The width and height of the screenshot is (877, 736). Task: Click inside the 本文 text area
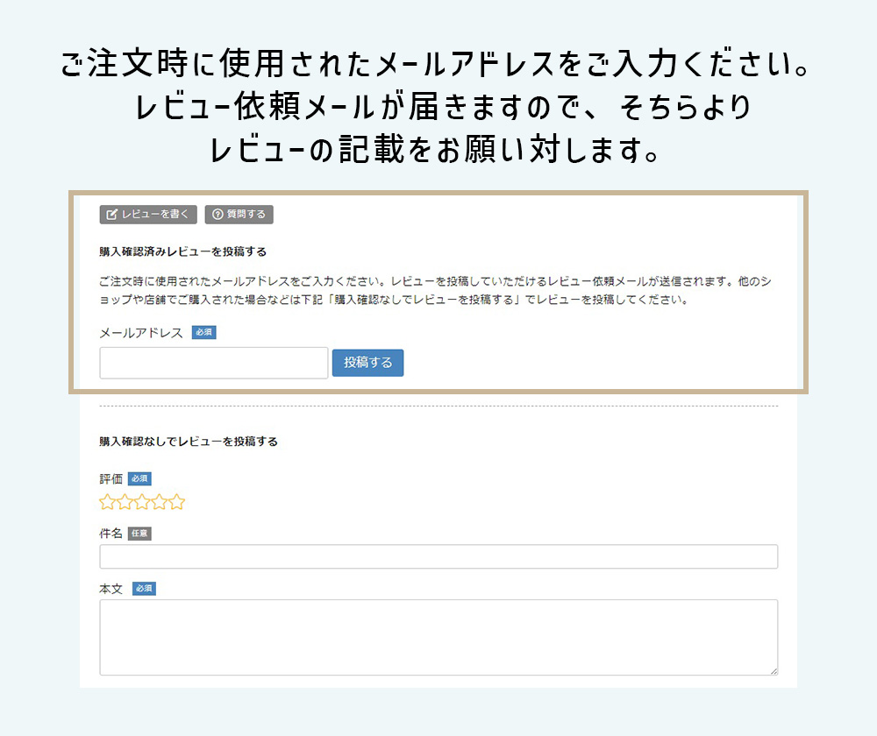pyautogui.click(x=438, y=637)
